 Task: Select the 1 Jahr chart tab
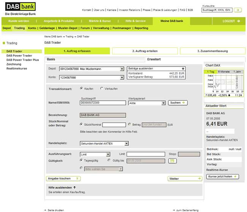pos(237,72)
